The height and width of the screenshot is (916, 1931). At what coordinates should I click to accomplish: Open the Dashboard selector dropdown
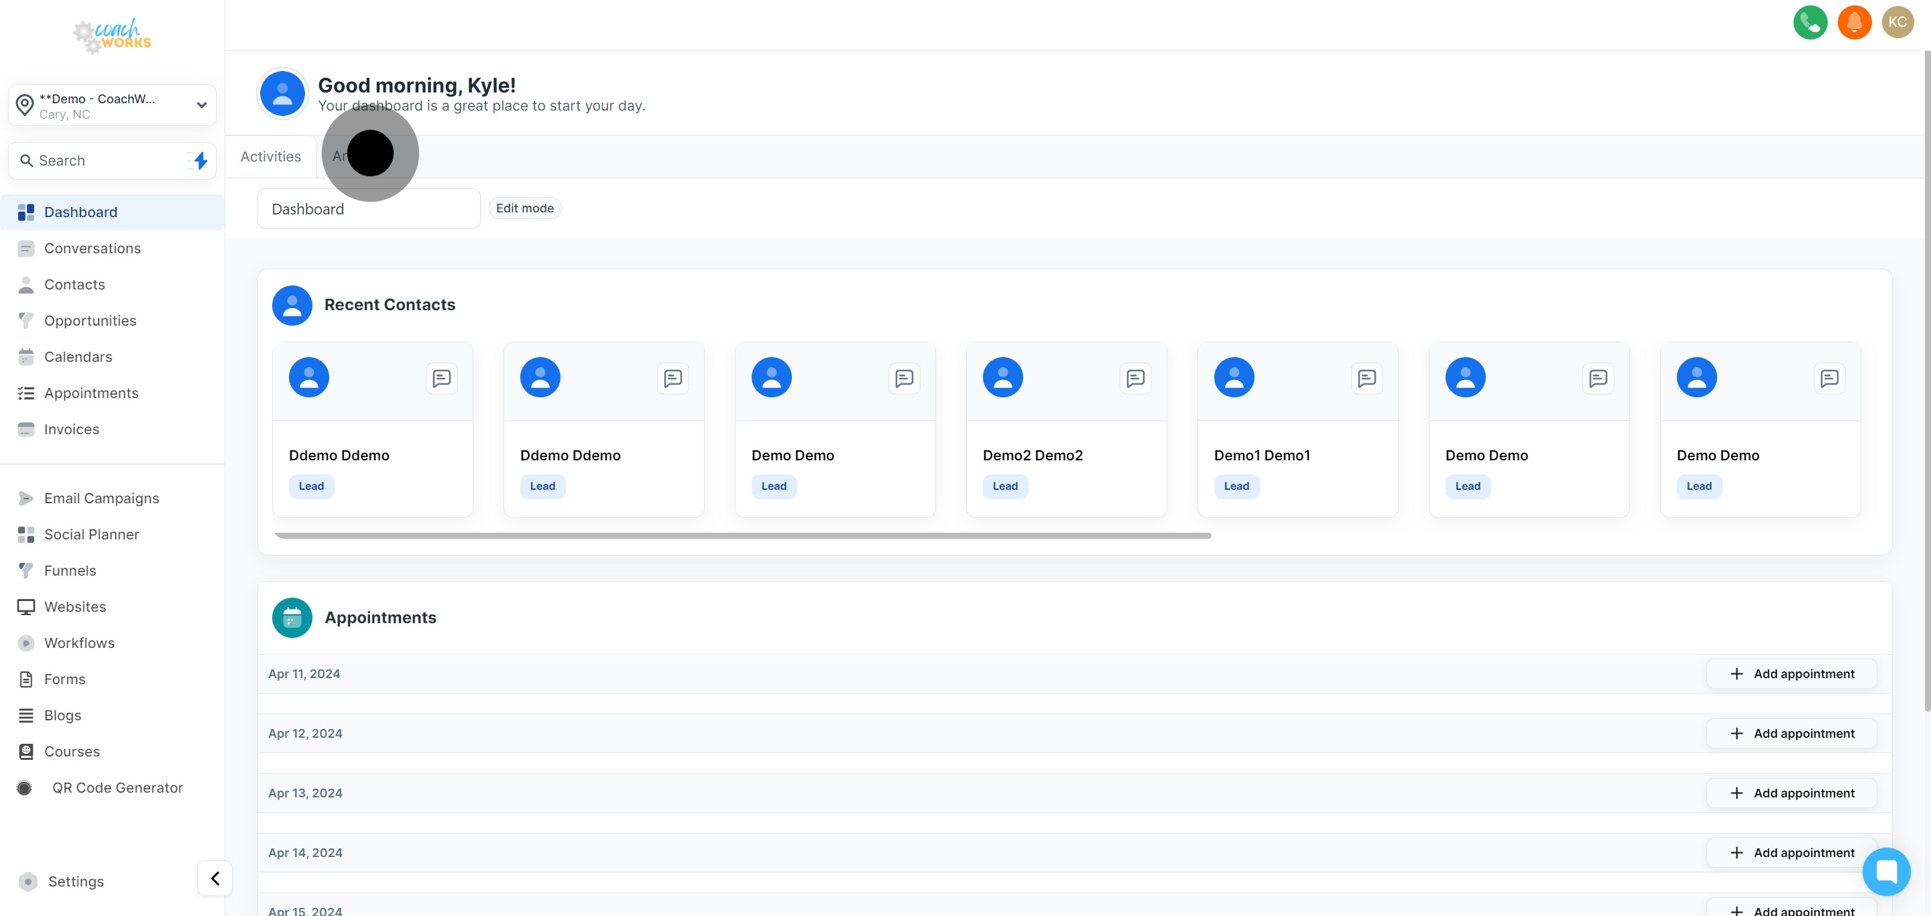click(x=368, y=209)
